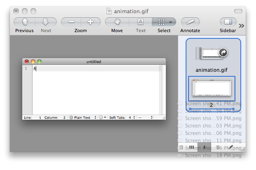This screenshot has width=256, height=170.
Task: Click gear menu in untitled image status bar
Action: point(102,118)
